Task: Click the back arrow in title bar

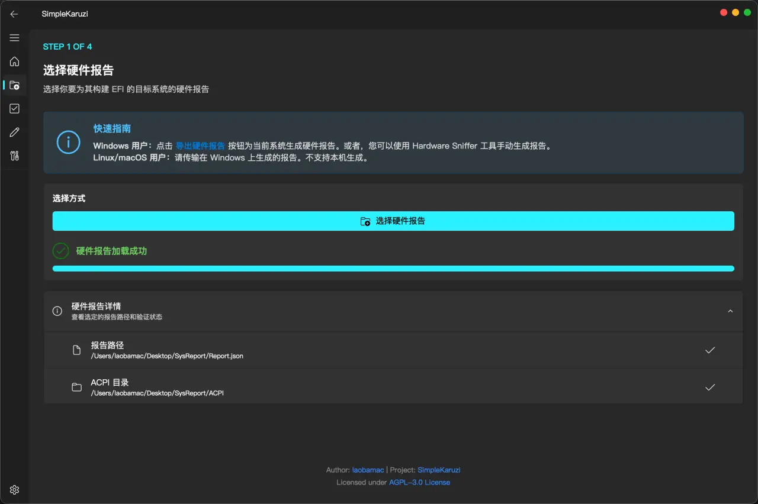Action: pyautogui.click(x=14, y=14)
